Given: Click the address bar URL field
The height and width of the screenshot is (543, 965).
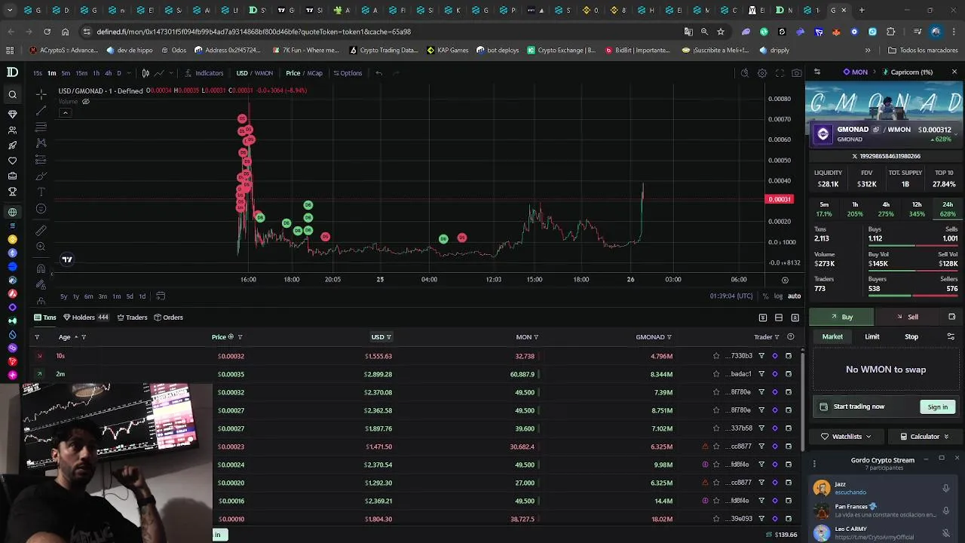Looking at the screenshot, I should pyautogui.click(x=377, y=32).
